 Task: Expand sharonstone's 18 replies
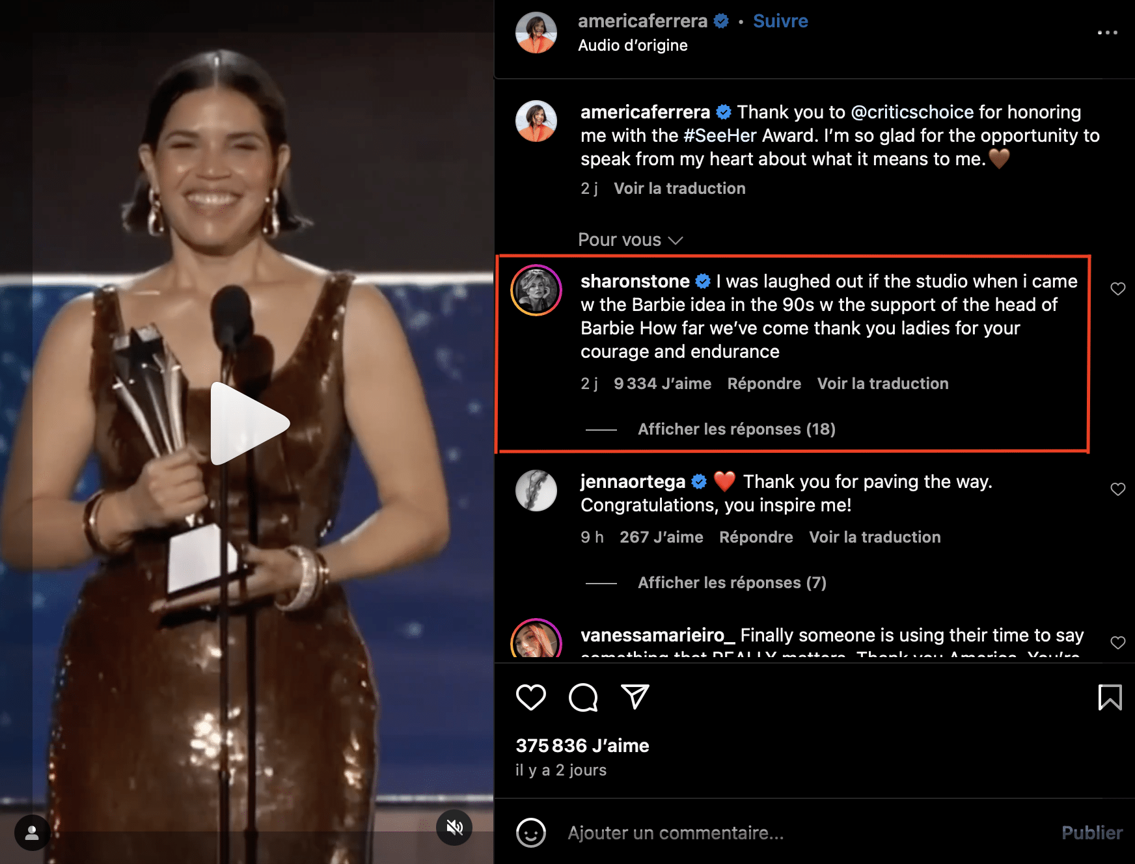tap(736, 429)
